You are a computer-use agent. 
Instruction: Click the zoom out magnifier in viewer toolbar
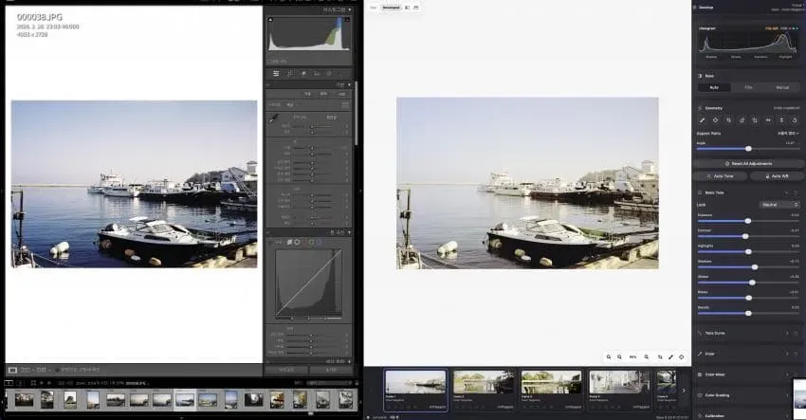click(609, 356)
